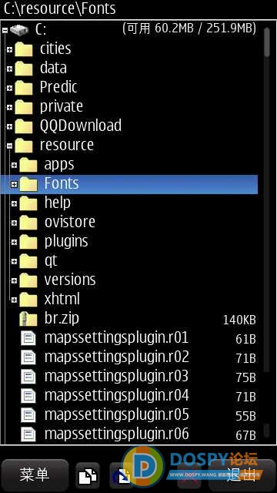
Task: Tap the 退出 exit softkey
Action: point(241,475)
